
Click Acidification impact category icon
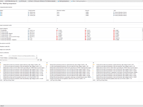(x=1, y=31)
